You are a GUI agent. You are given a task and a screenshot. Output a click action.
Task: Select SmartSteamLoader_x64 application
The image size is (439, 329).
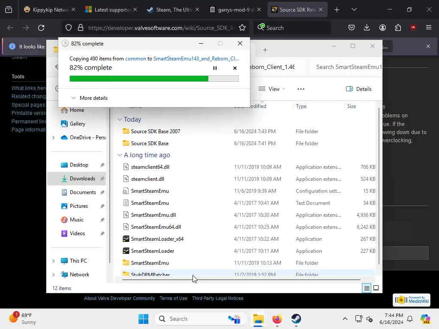click(157, 239)
